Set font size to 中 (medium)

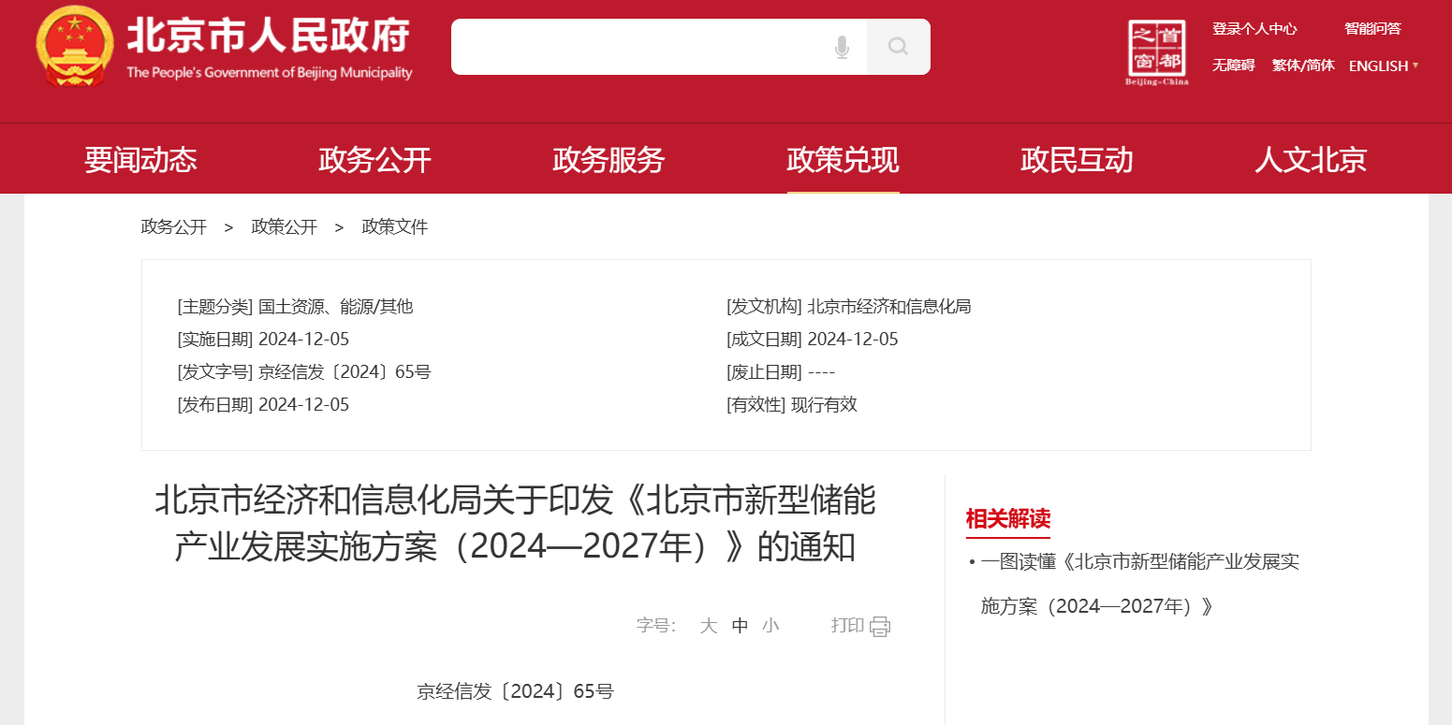click(x=740, y=626)
